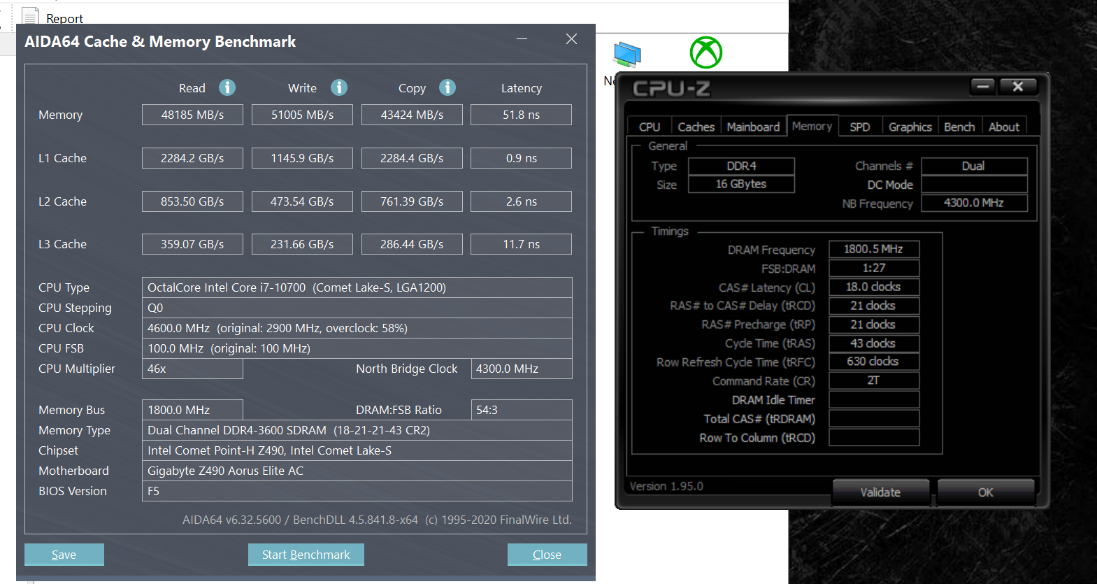
Task: Save the AIDA64 benchmark results
Action: point(64,555)
